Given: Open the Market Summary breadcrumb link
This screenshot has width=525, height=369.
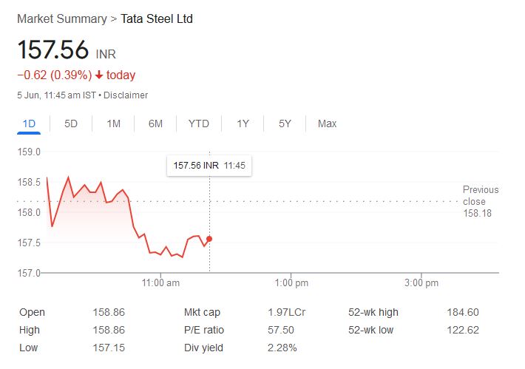Looking at the screenshot, I should point(61,18).
